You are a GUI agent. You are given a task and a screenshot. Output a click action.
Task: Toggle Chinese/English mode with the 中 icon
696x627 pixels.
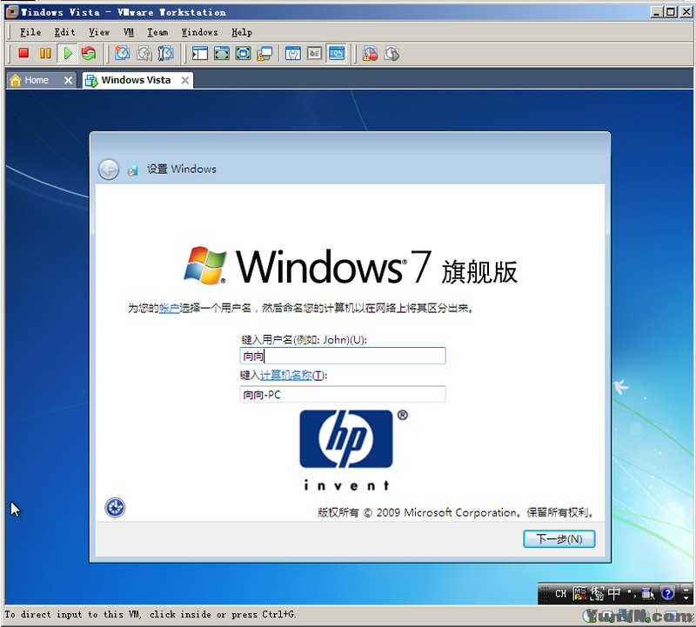tap(614, 593)
